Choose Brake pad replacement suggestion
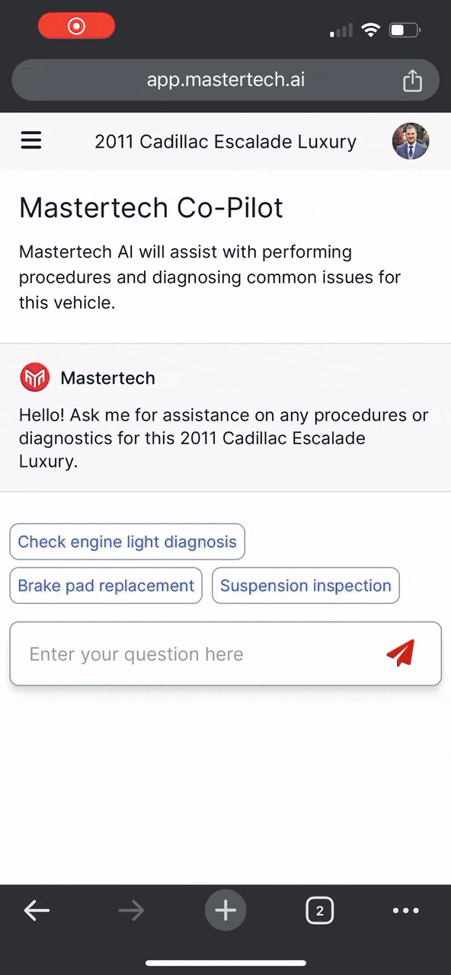This screenshot has width=451, height=975. pyautogui.click(x=106, y=586)
